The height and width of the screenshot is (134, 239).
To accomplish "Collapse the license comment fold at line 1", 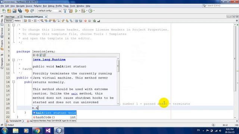I will (x=13, y=25).
